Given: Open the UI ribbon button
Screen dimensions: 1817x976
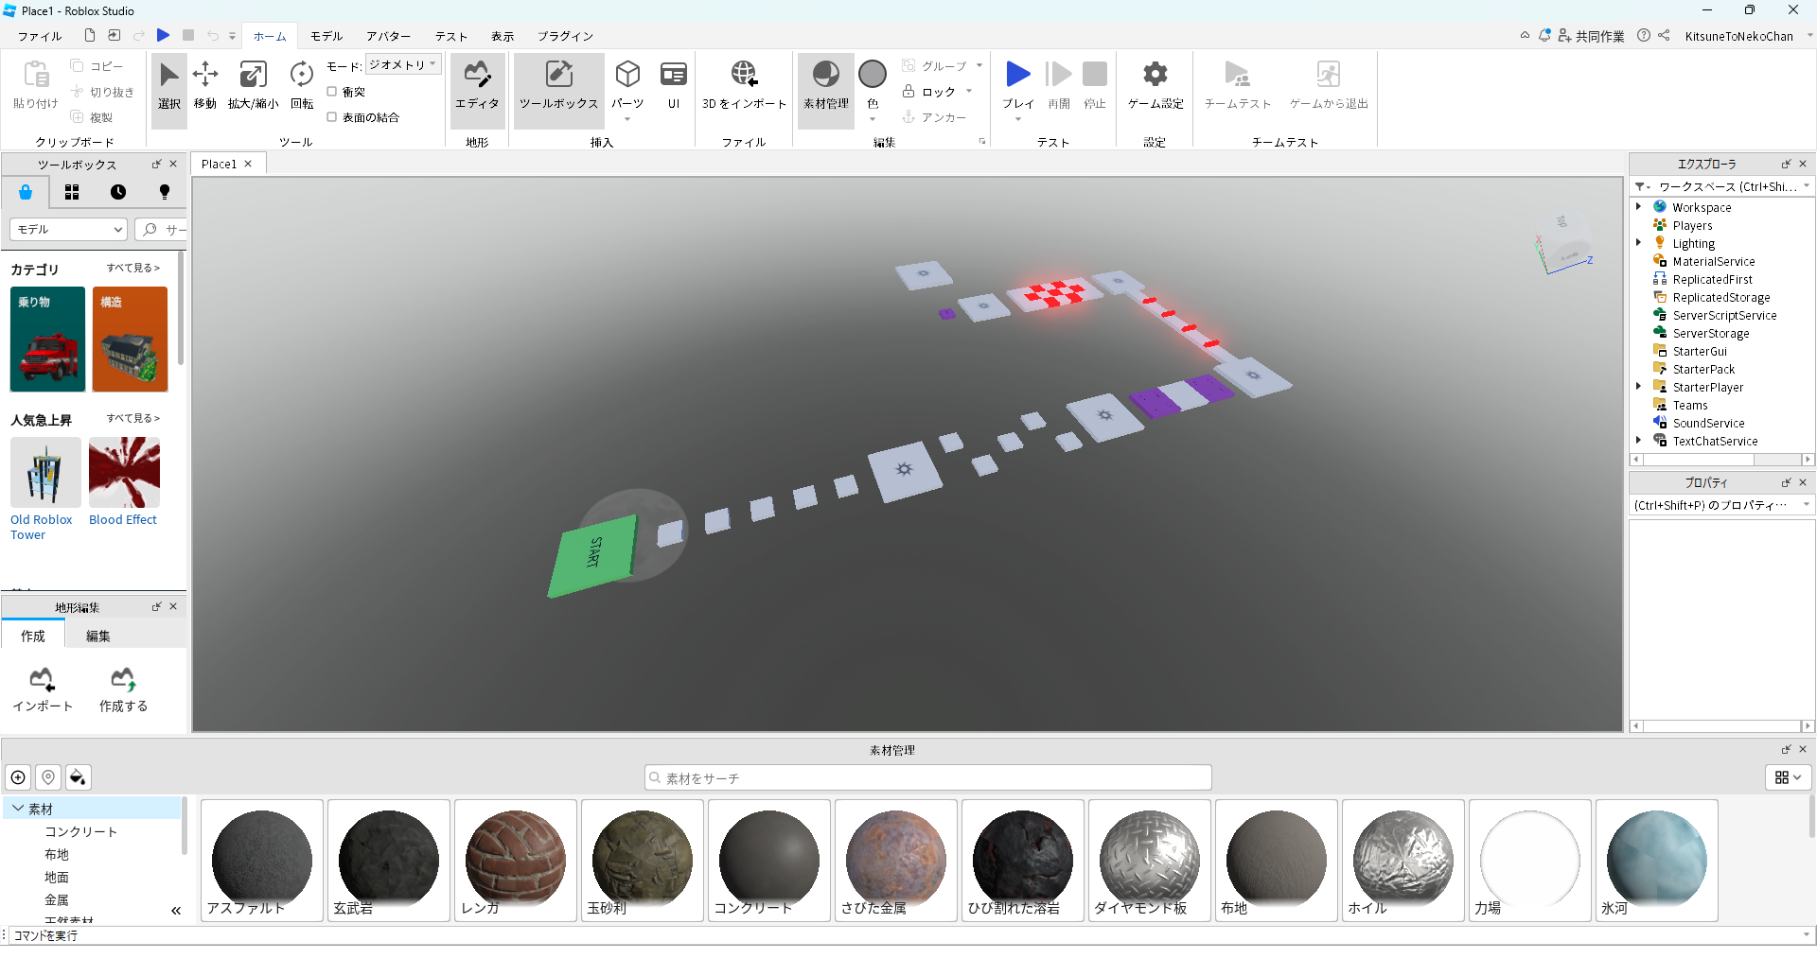Looking at the screenshot, I should coord(674,85).
